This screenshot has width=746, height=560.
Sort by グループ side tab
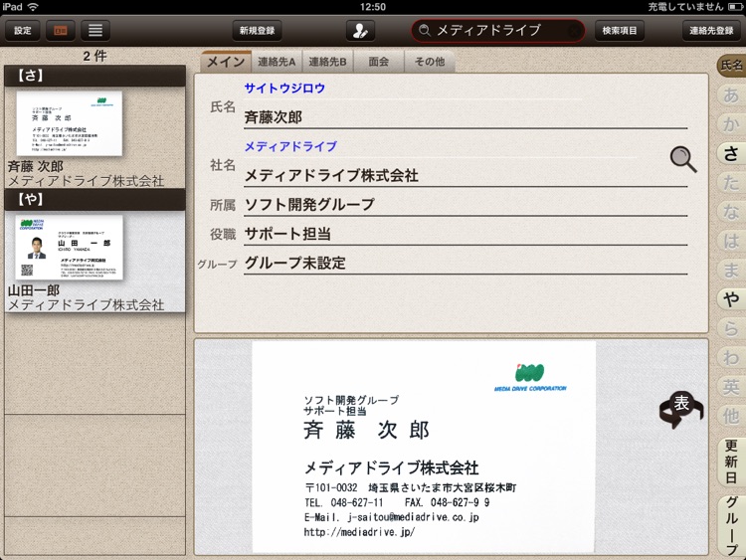(731, 526)
